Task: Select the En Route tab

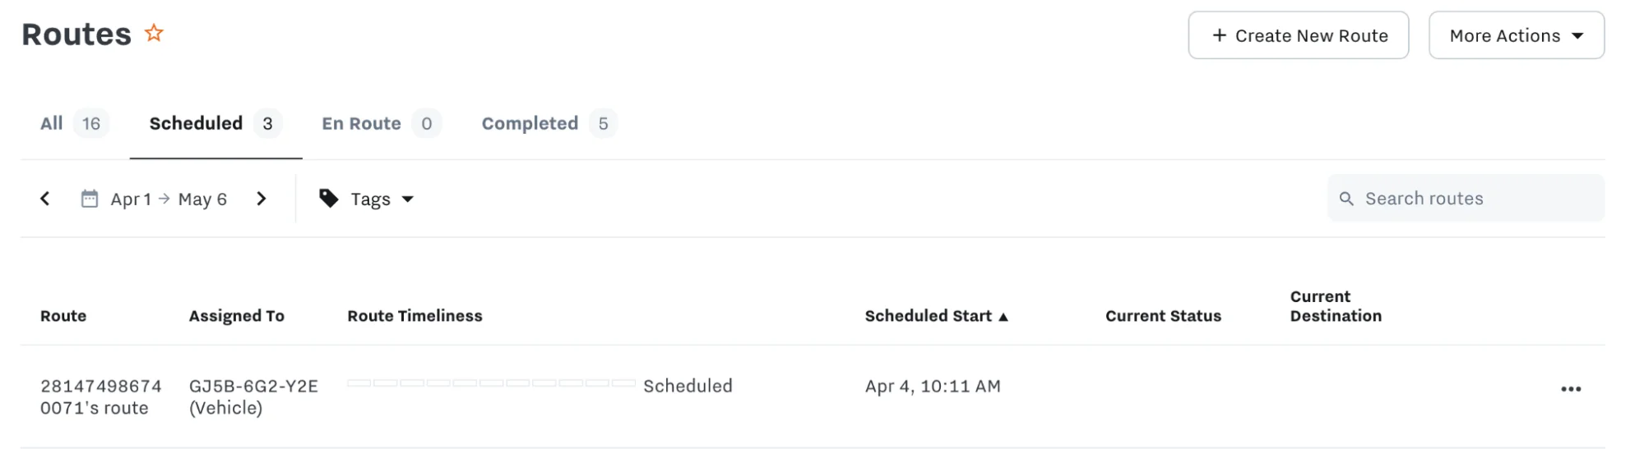Action: coord(382,124)
